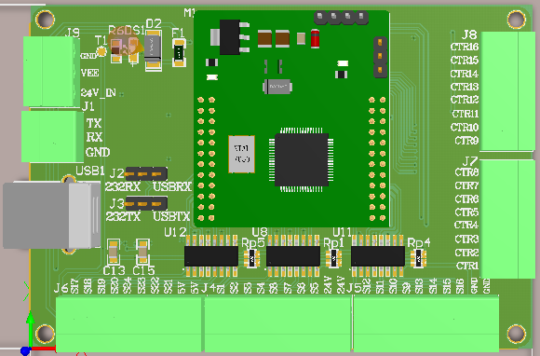Click the large QFP microcontroller chip
540x356 pixels.
pos(302,159)
